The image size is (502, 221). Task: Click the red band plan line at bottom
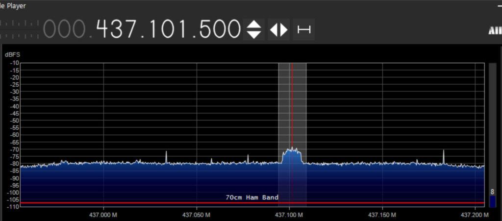[x=147, y=203]
